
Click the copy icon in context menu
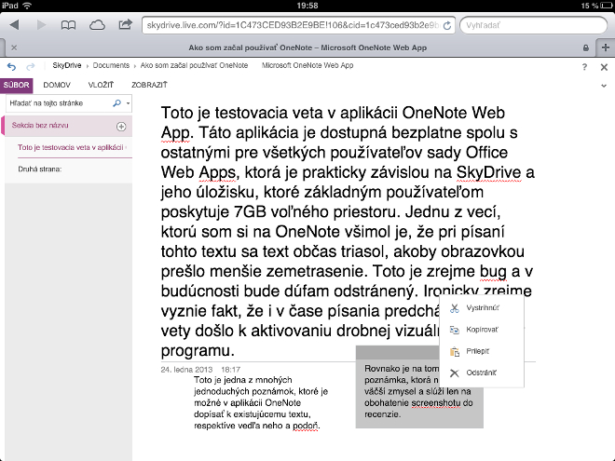pyautogui.click(x=454, y=330)
